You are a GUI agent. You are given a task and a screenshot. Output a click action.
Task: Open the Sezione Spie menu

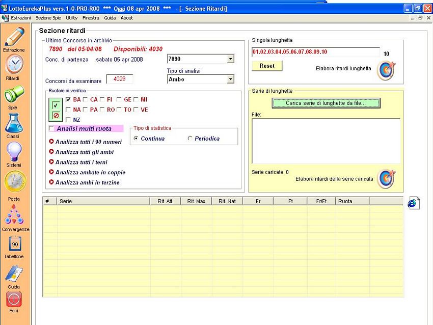[x=48, y=18]
